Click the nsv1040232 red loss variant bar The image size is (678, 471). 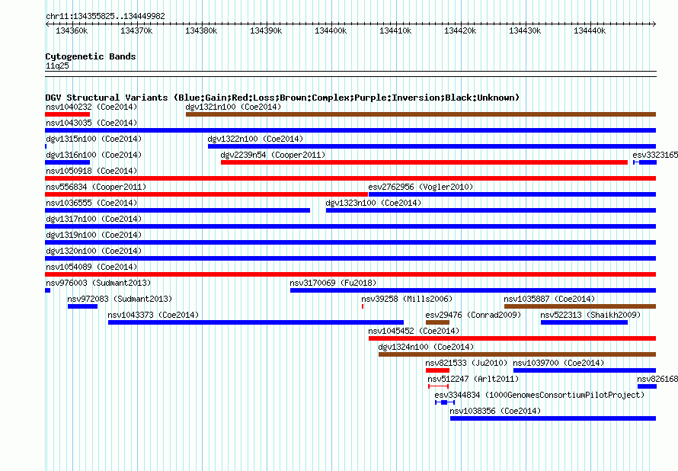68,114
